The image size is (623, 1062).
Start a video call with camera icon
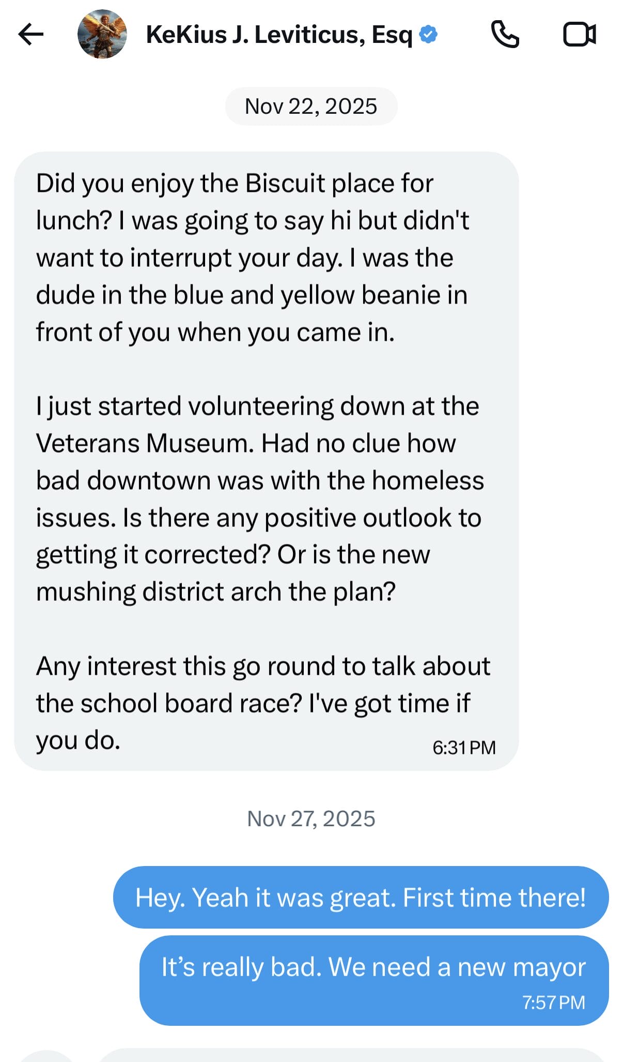pyautogui.click(x=579, y=35)
